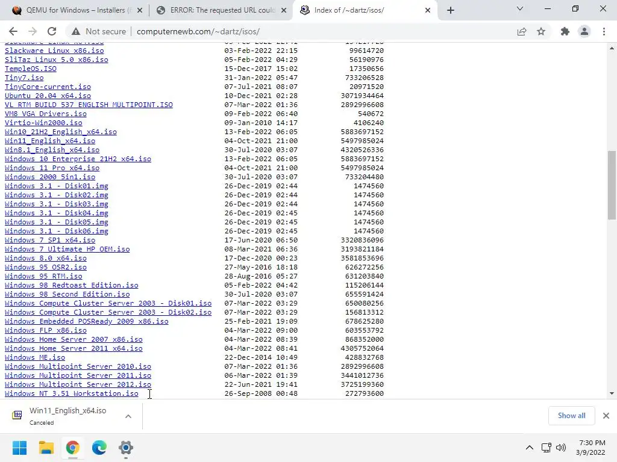Image resolution: width=617 pixels, height=462 pixels.
Task: Click the vertical scrollbar thumb
Action: coord(612,185)
